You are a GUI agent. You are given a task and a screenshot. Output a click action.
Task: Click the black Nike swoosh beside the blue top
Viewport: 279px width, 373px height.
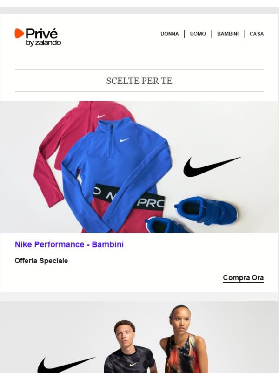(x=212, y=166)
